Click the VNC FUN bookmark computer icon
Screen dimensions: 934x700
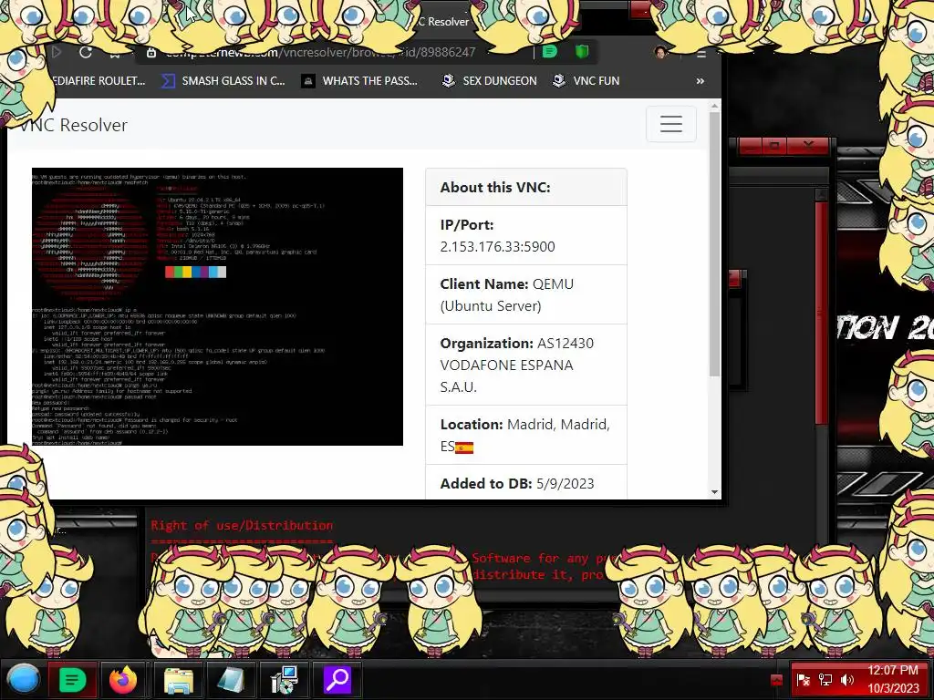tap(559, 80)
